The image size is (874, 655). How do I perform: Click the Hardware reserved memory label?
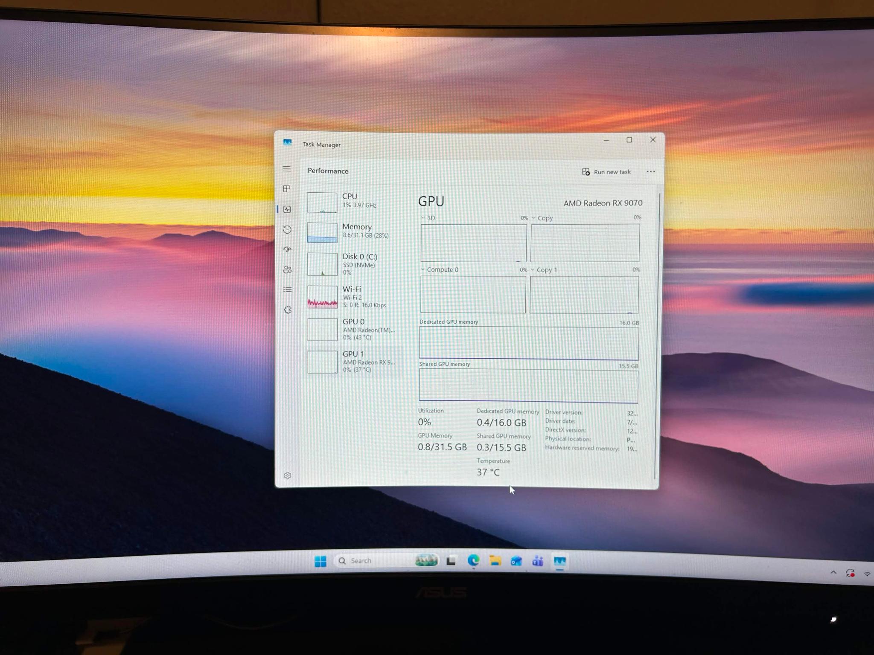[x=582, y=448]
